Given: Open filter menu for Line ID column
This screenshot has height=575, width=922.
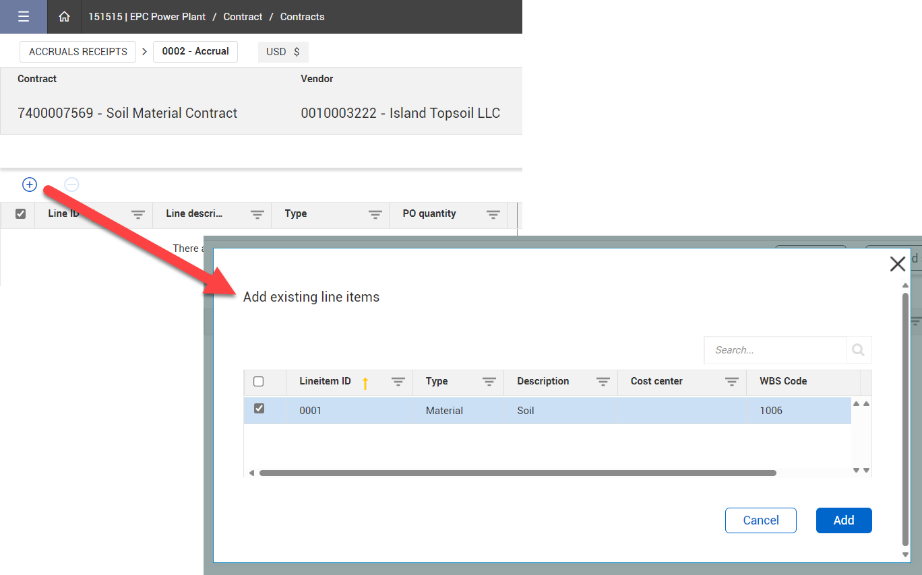Looking at the screenshot, I should (138, 215).
